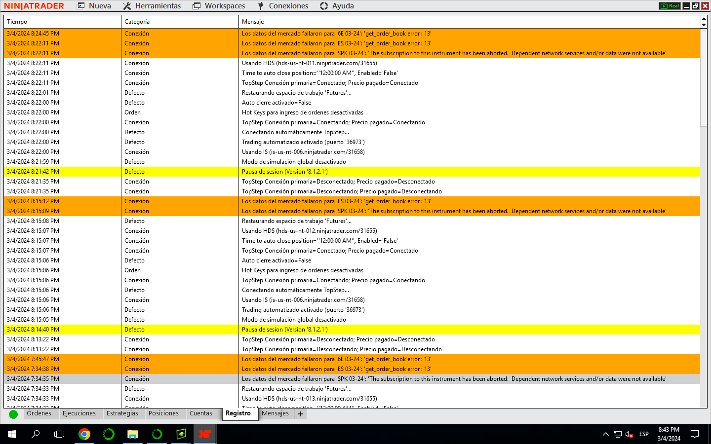Open Google Chrome from the taskbar

click(x=84, y=434)
